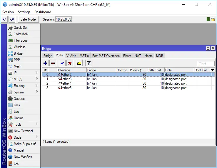217x168 pixels.
Task: Click the green status indicator
Action: click(208, 19)
